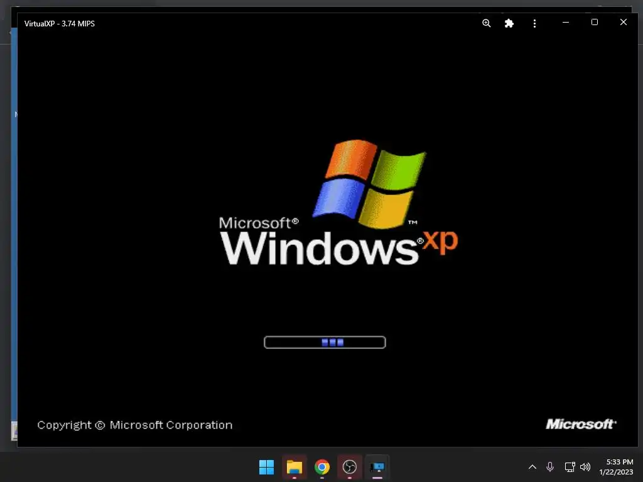The height and width of the screenshot is (482, 643).
Task: Open the clock showing 5:33 PM 1/22/2023
Action: (x=617, y=467)
